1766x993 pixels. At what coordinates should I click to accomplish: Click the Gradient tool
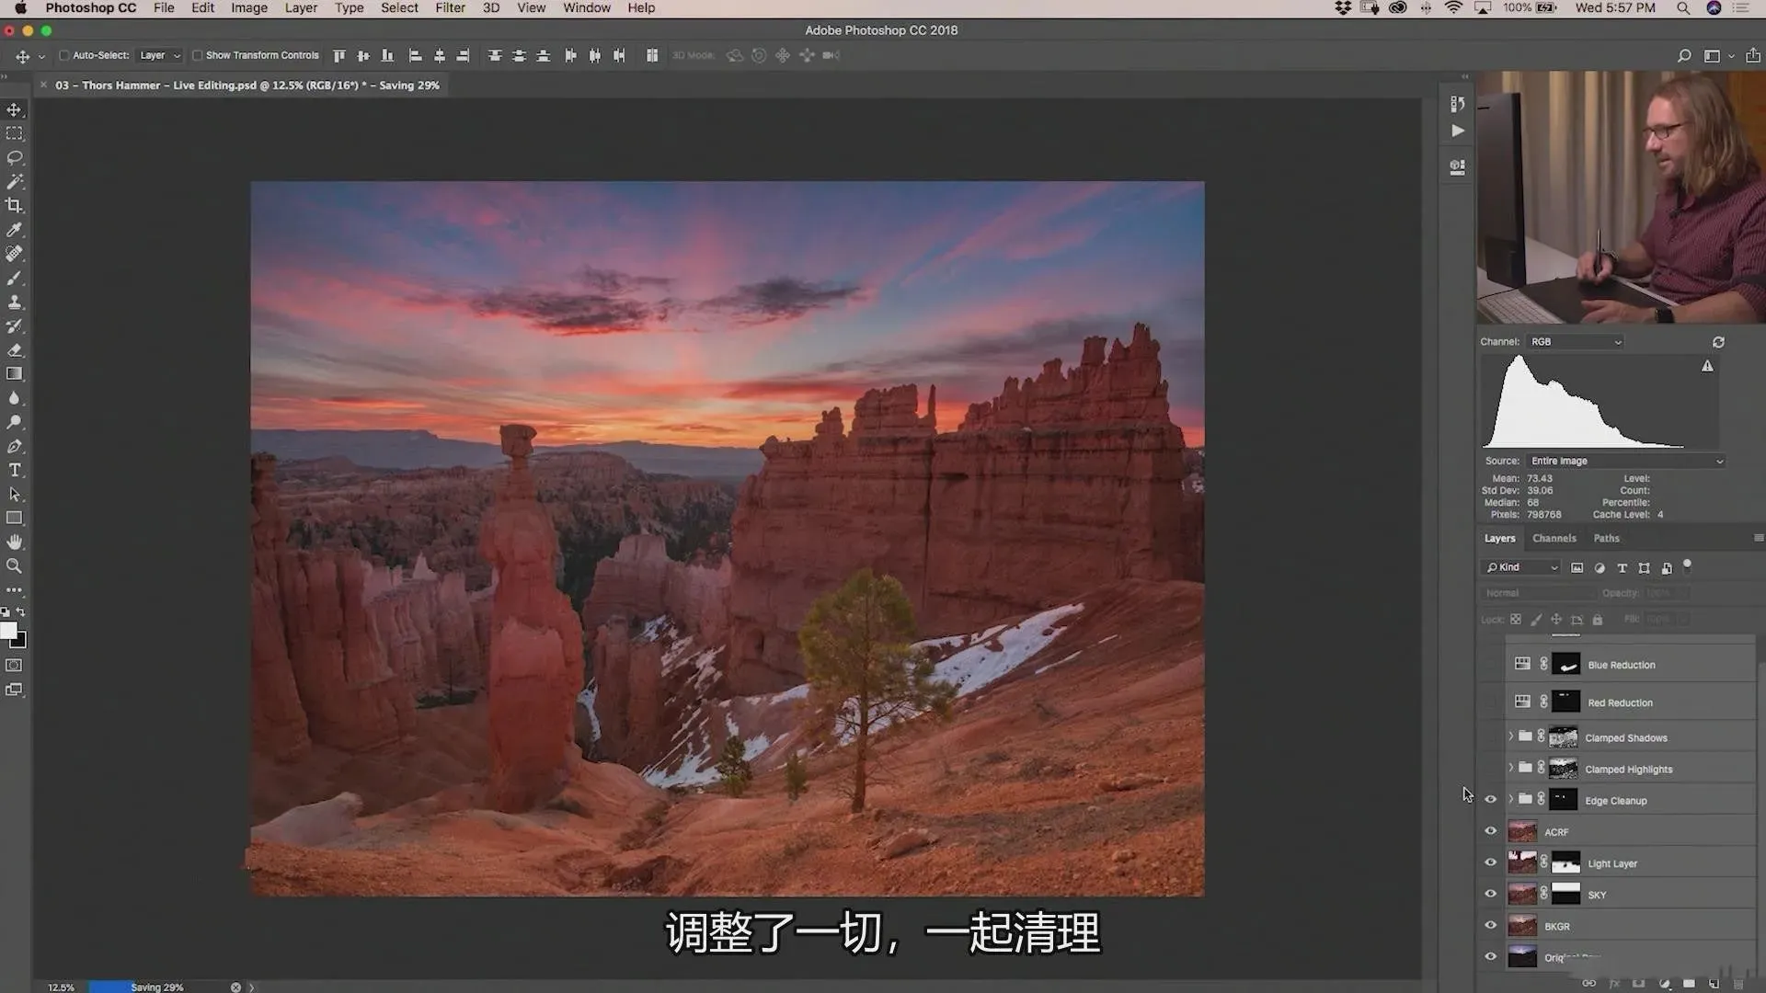click(x=15, y=374)
